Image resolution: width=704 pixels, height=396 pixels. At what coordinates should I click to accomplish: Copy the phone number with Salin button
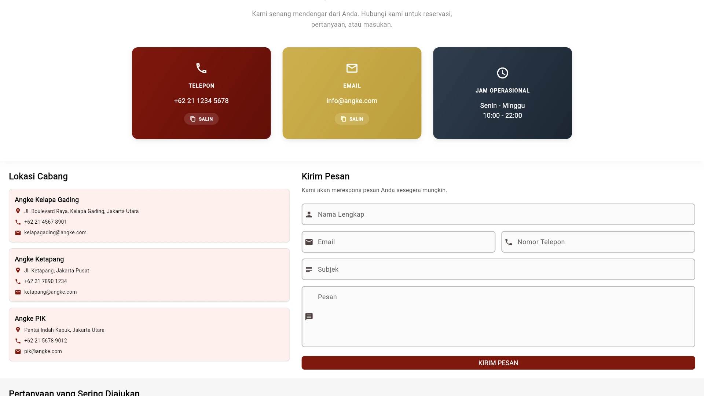point(201,119)
